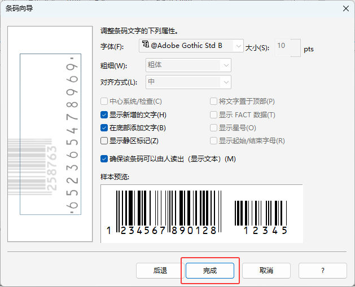355x287 pixels.
Task: Click the 对齐方式(L): label
Action: 119,82
